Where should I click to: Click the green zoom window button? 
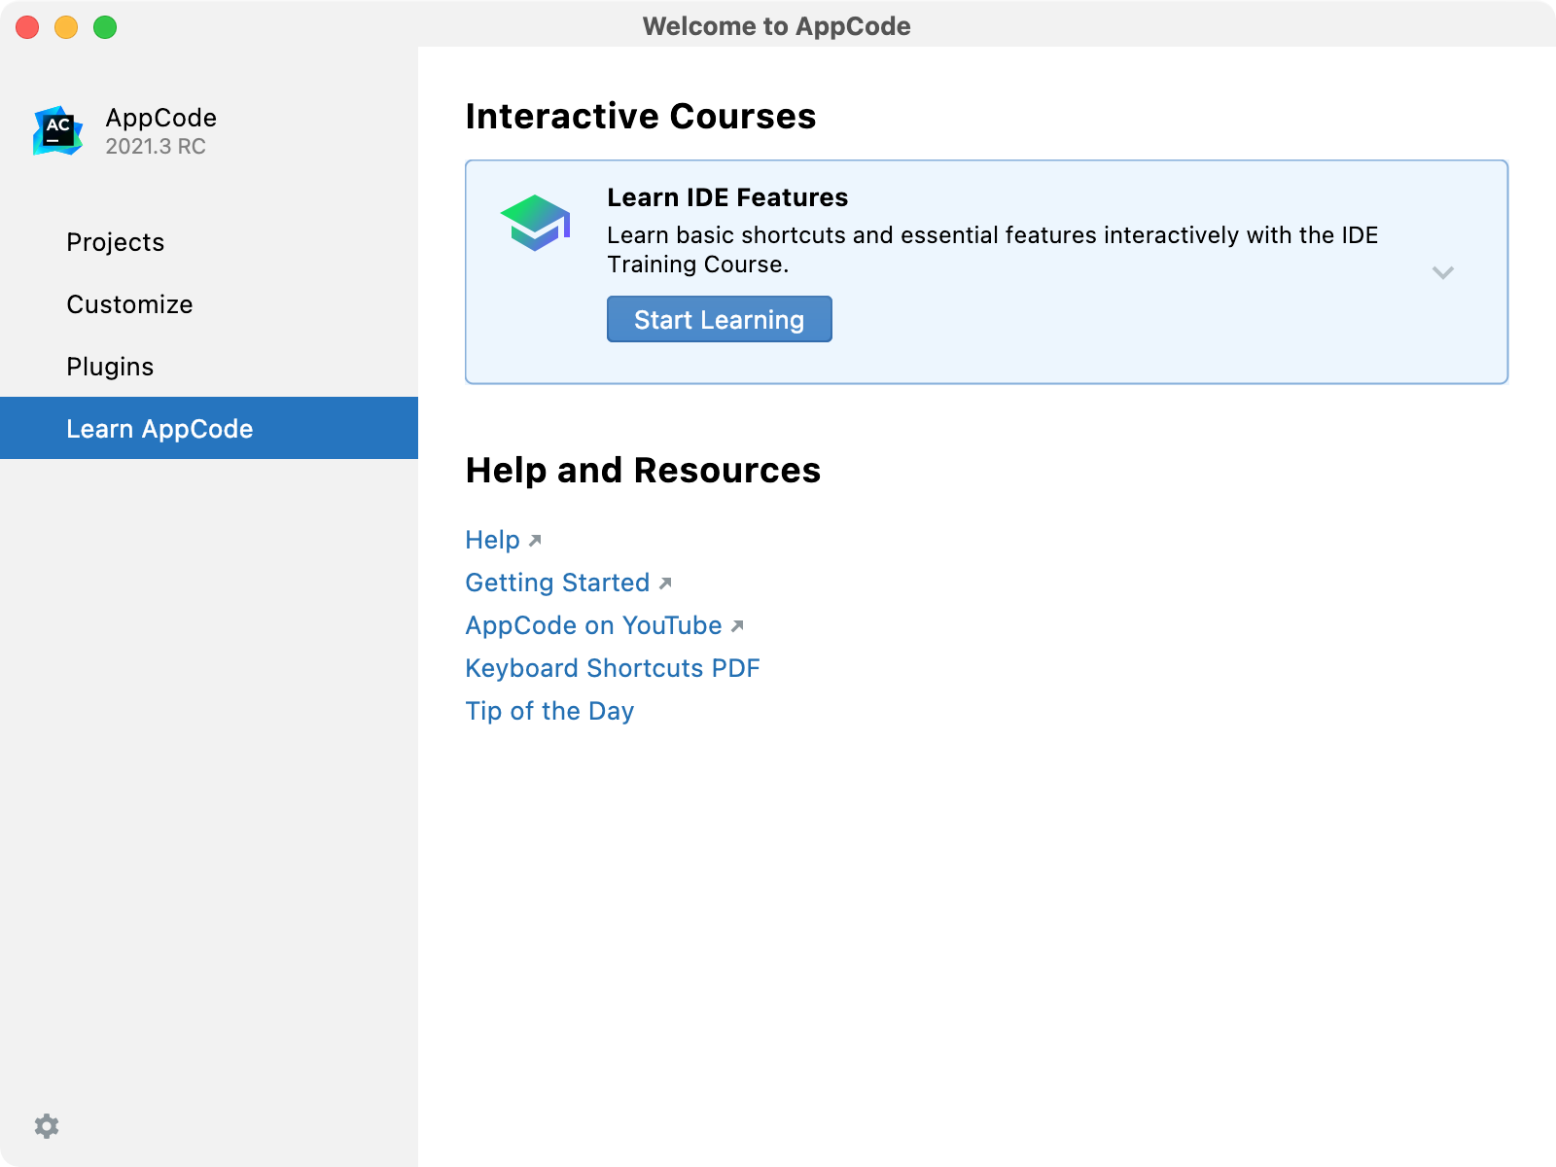click(x=105, y=27)
